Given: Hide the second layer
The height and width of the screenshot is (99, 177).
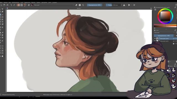Looking at the screenshot, I should tap(155, 41).
